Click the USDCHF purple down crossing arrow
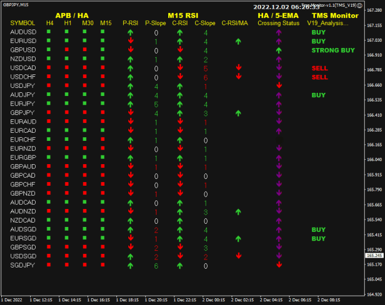The image size is (385, 305). [278, 76]
